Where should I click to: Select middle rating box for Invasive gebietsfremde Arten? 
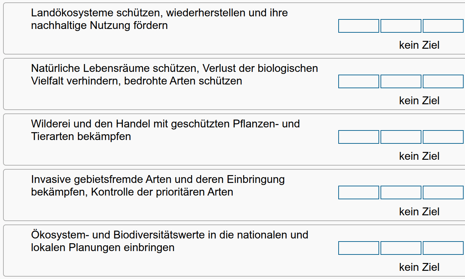pos(401,192)
